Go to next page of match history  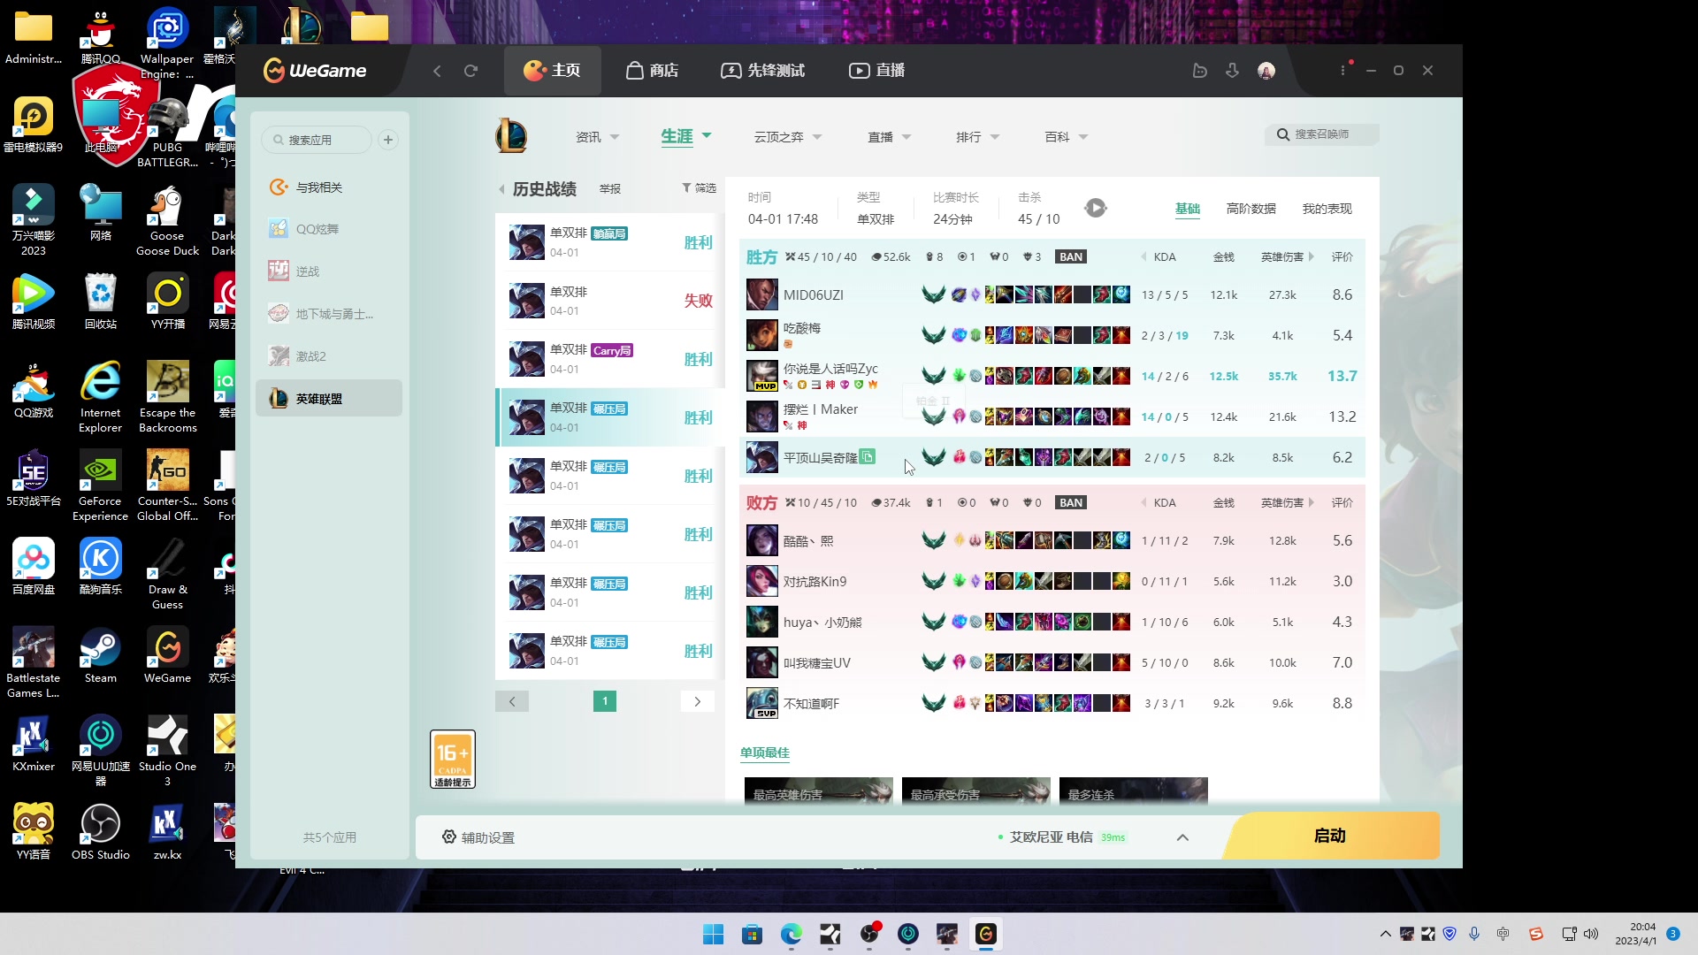(697, 701)
